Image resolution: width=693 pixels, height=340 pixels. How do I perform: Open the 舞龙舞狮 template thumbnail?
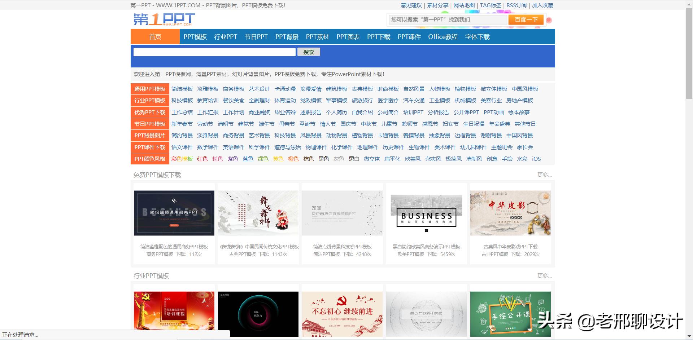258,213
